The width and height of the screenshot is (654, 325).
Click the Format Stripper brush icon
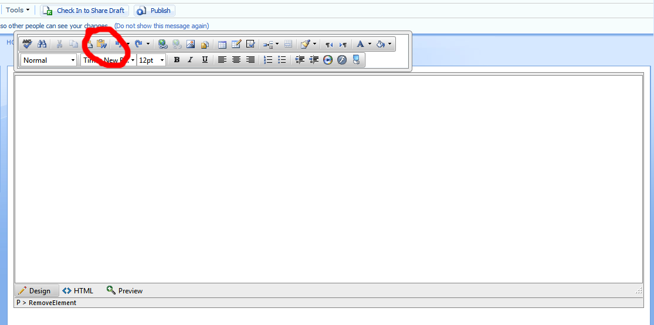306,44
